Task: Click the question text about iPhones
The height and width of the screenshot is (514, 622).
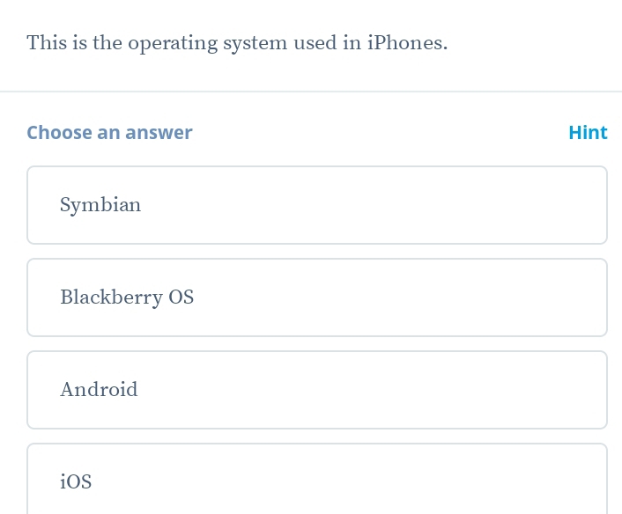Action: tap(237, 43)
